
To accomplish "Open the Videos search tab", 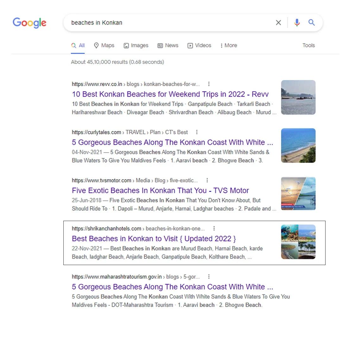I will coord(199,45).
